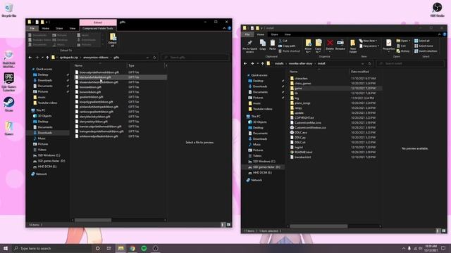Open address history dropdown in install window
The width and height of the screenshot is (451, 253).
[x=363, y=63]
